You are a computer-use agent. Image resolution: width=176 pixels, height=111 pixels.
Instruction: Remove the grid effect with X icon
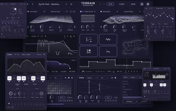(72, 78)
